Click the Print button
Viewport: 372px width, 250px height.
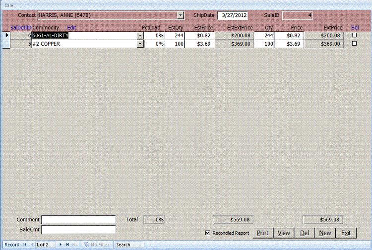coord(262,233)
